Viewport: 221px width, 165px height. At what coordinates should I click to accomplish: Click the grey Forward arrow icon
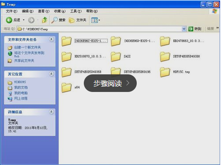pos(31,20)
